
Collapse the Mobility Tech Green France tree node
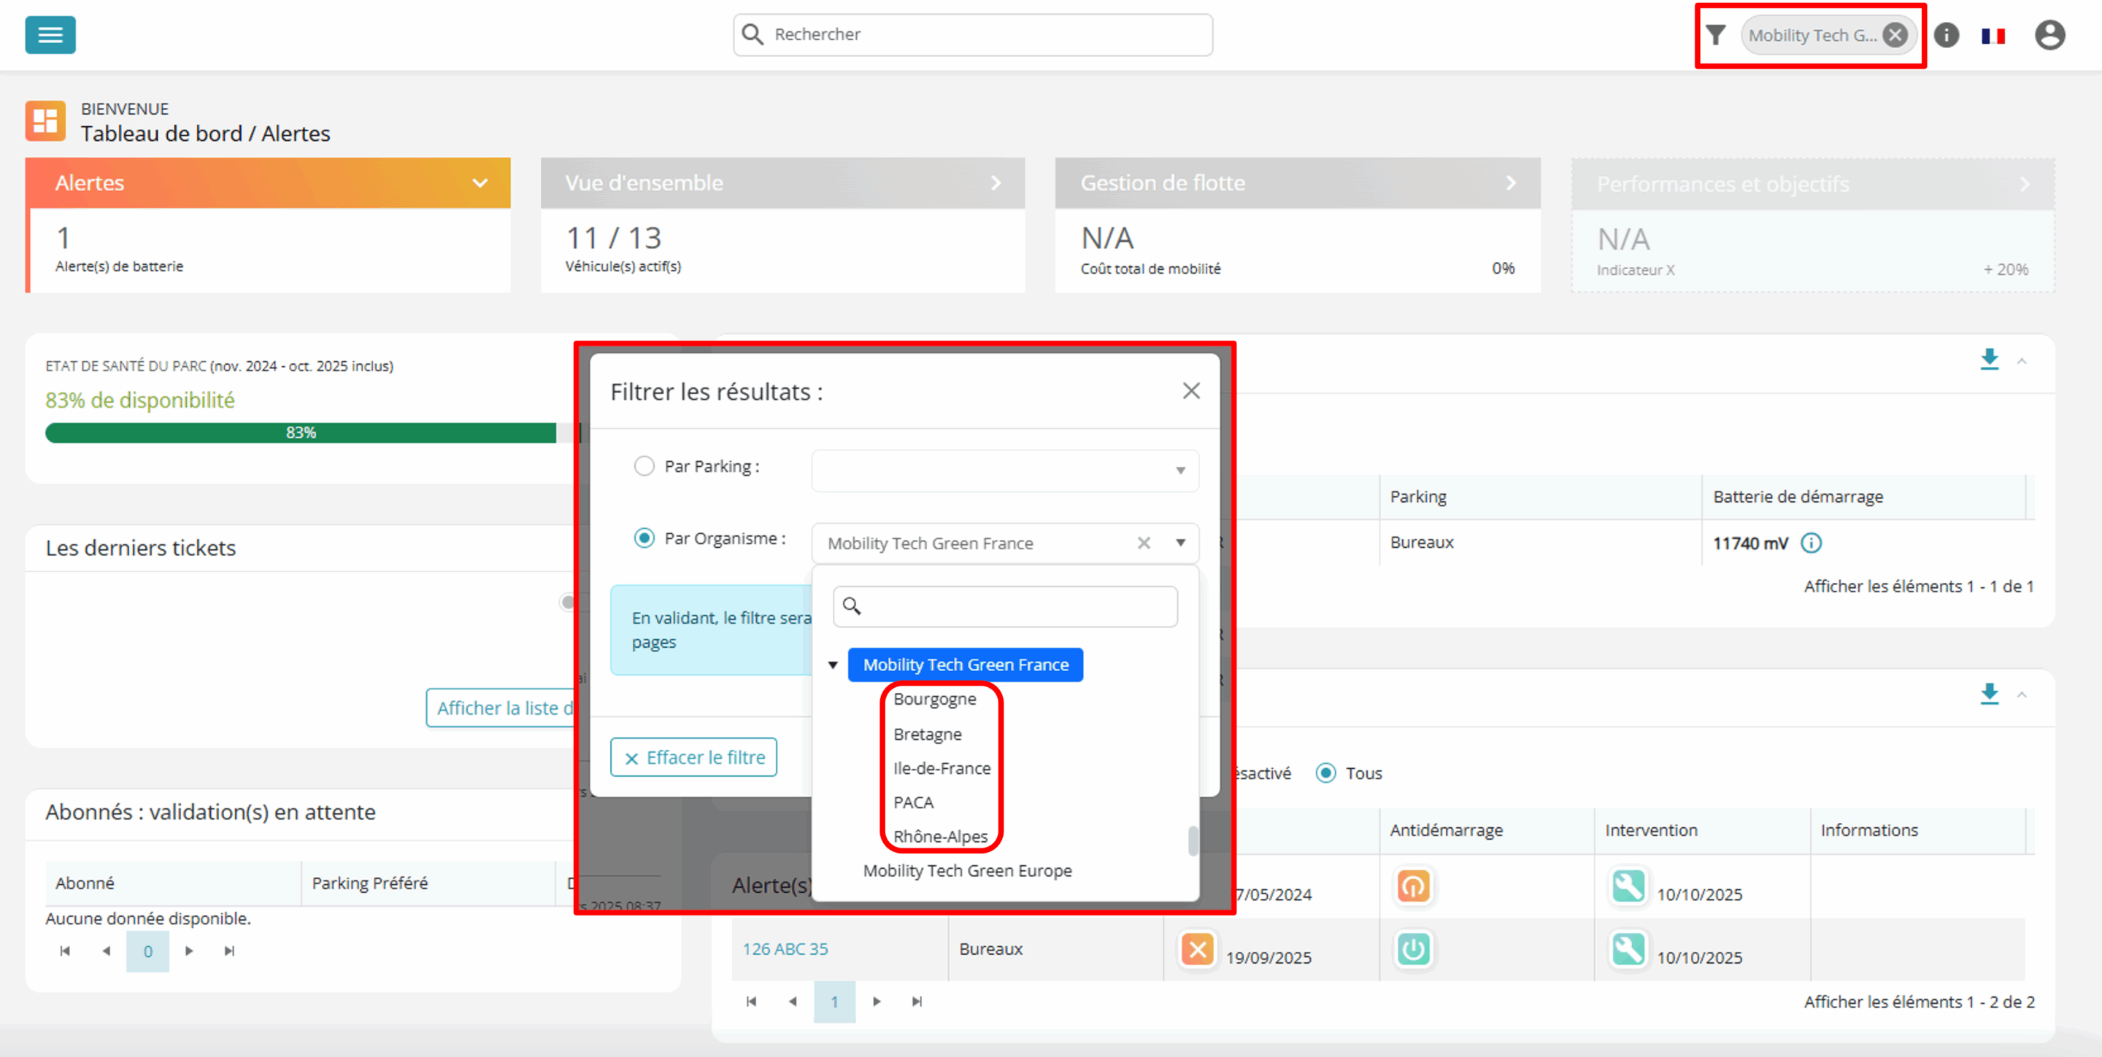832,665
